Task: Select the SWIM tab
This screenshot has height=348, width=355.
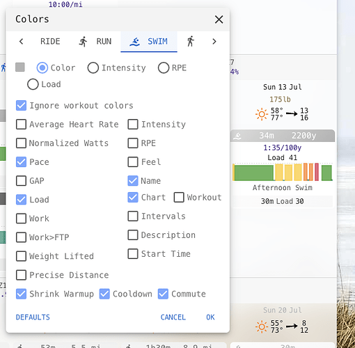Action: 149,42
